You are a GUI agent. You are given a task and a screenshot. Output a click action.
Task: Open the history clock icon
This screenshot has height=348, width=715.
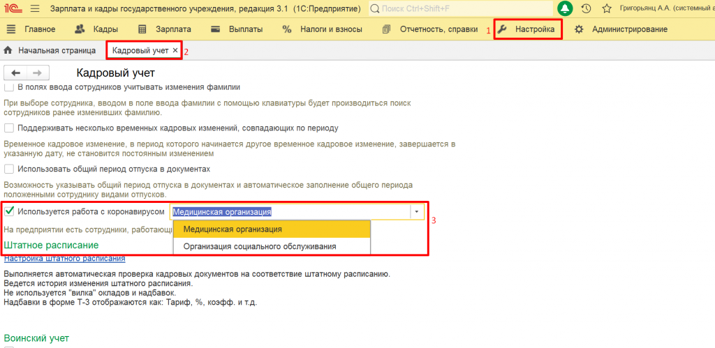tap(587, 8)
